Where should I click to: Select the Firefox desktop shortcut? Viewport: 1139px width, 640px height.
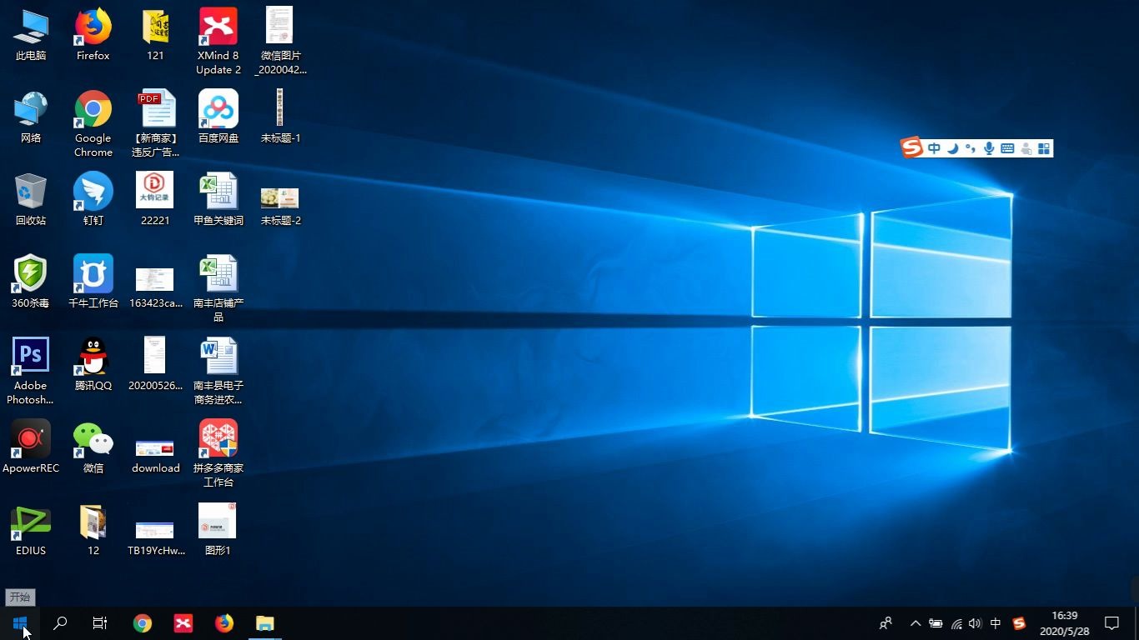coord(93,35)
